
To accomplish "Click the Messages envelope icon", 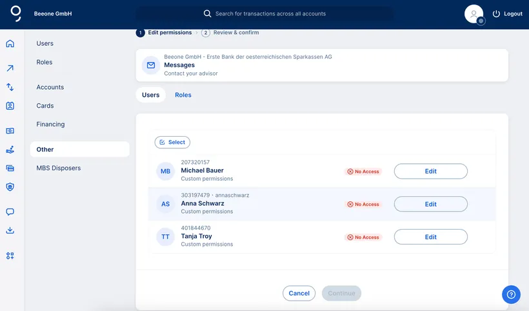I will (x=151, y=65).
